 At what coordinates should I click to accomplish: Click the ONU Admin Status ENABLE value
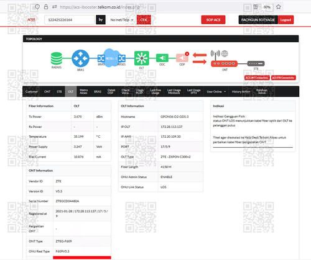click(x=166, y=177)
